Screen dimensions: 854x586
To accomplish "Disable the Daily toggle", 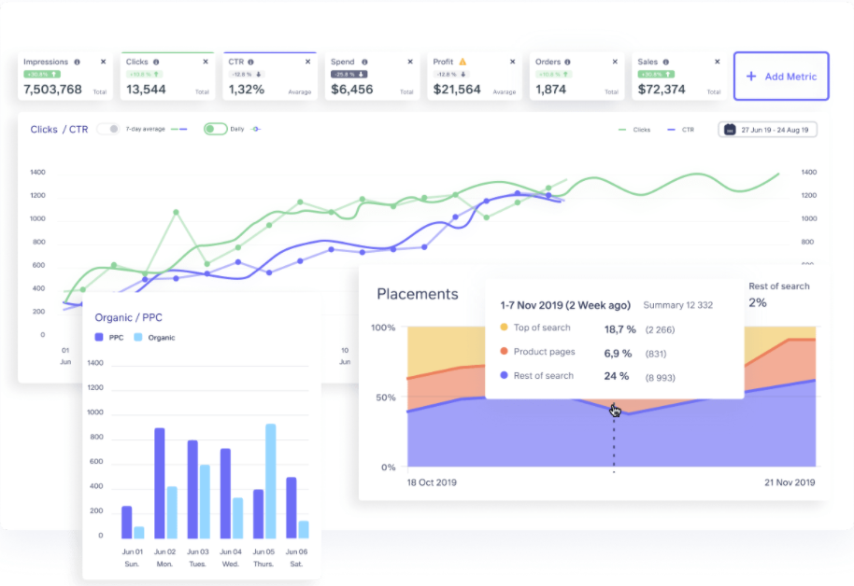I will (215, 129).
